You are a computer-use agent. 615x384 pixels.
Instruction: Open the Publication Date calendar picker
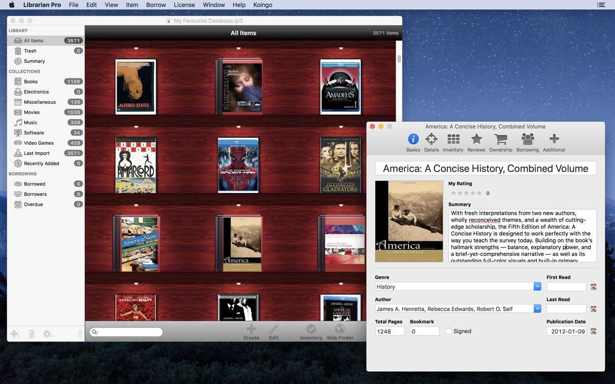pos(593,331)
